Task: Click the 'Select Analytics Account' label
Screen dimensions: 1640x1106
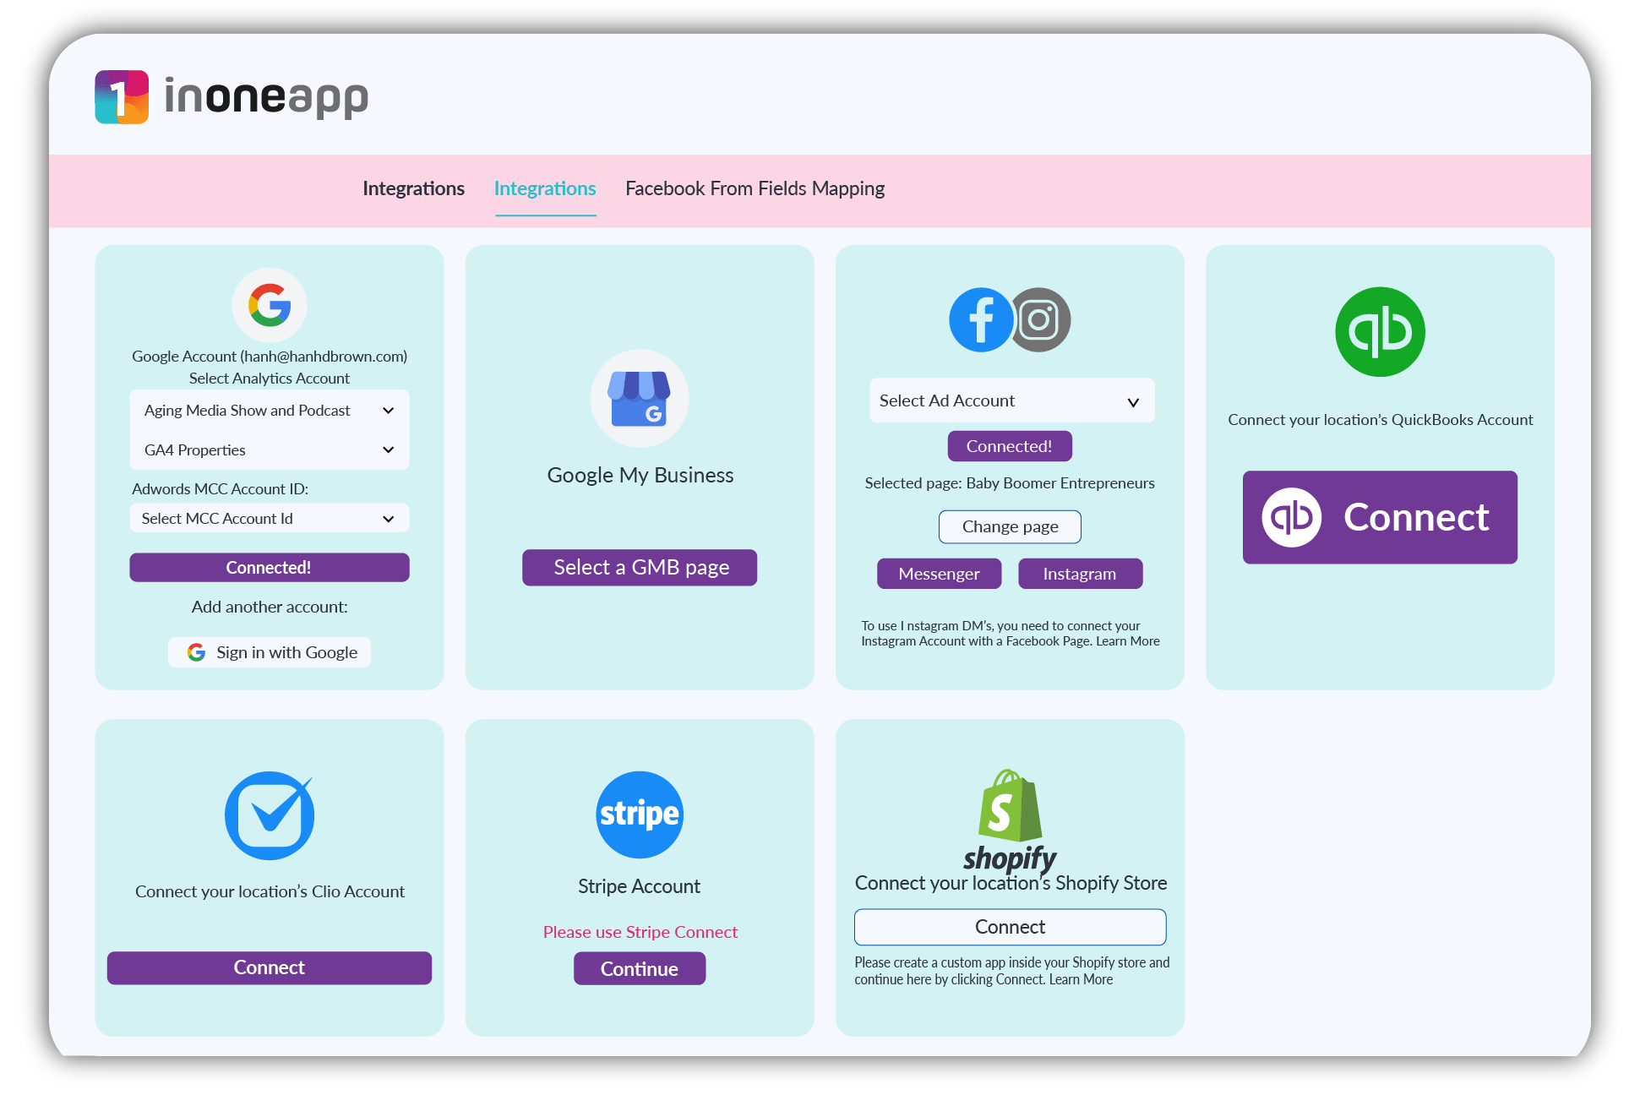Action: coord(270,379)
